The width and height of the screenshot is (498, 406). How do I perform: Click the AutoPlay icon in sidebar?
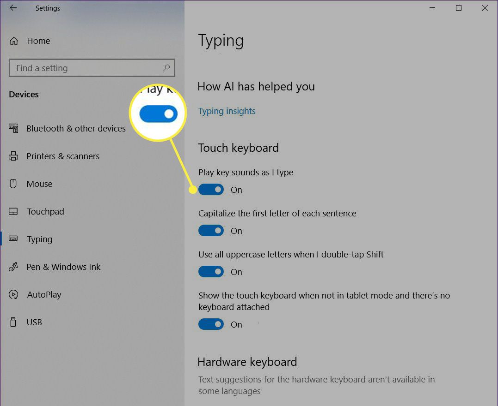[13, 294]
